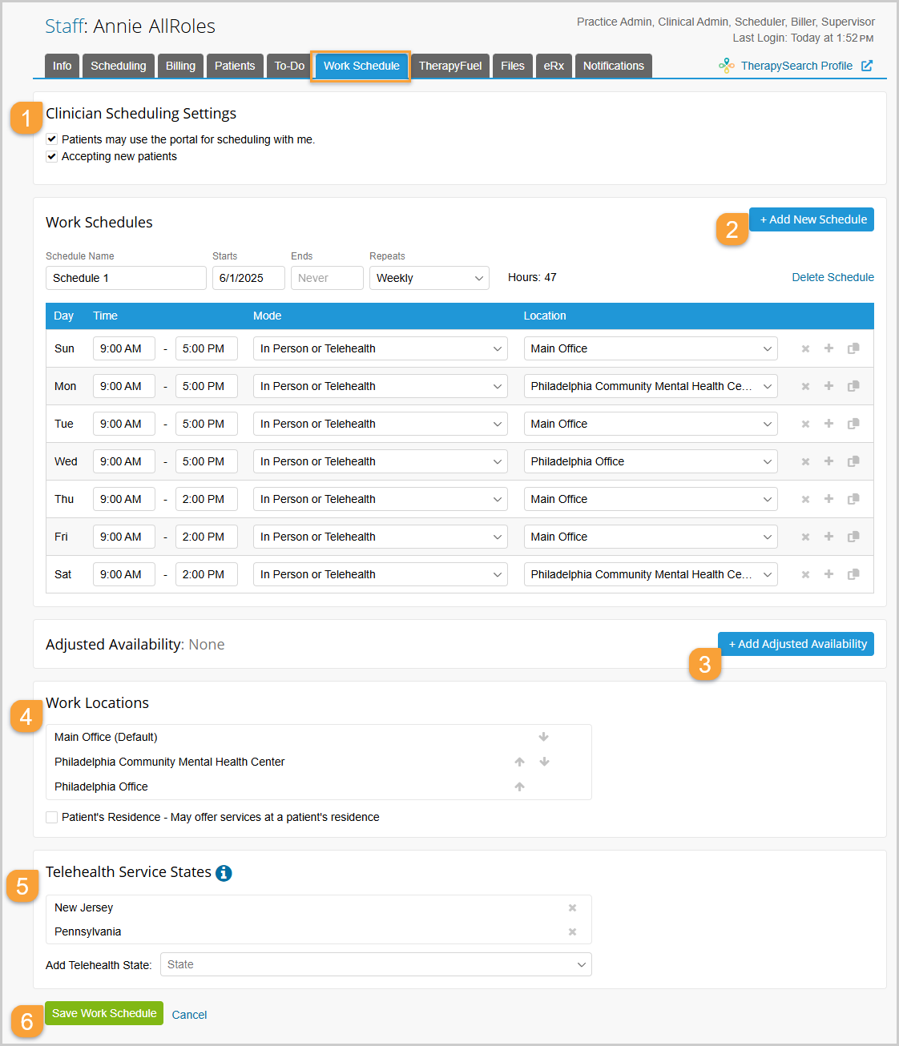This screenshot has width=899, height=1046.
Task: Move Philadelphia Community Mental Health Center down
Action: coord(544,762)
